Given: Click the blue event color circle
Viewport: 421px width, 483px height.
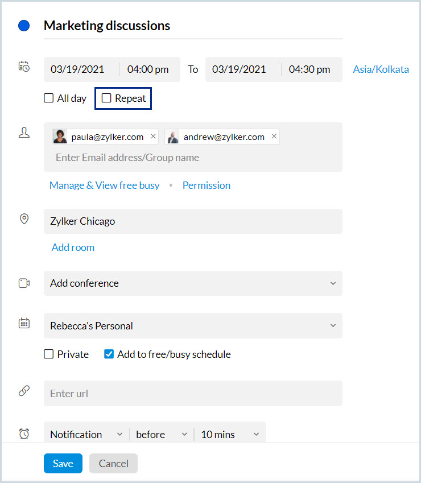Looking at the screenshot, I should [24, 26].
